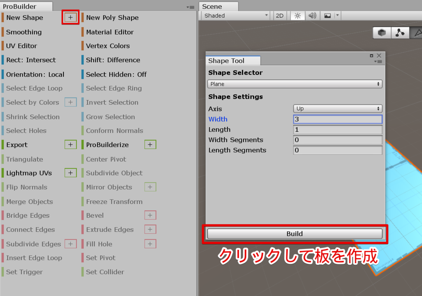Open ProBuilder panel options menu
This screenshot has height=296, width=422.
click(190, 7)
